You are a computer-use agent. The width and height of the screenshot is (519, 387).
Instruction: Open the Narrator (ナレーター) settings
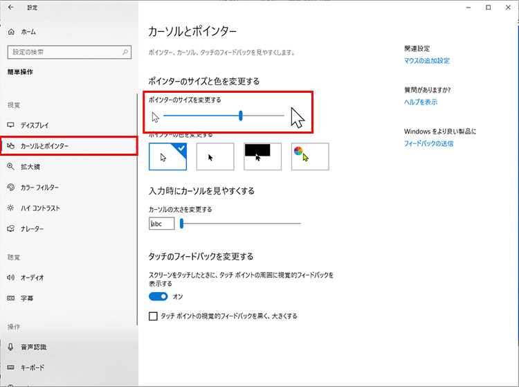coord(32,229)
